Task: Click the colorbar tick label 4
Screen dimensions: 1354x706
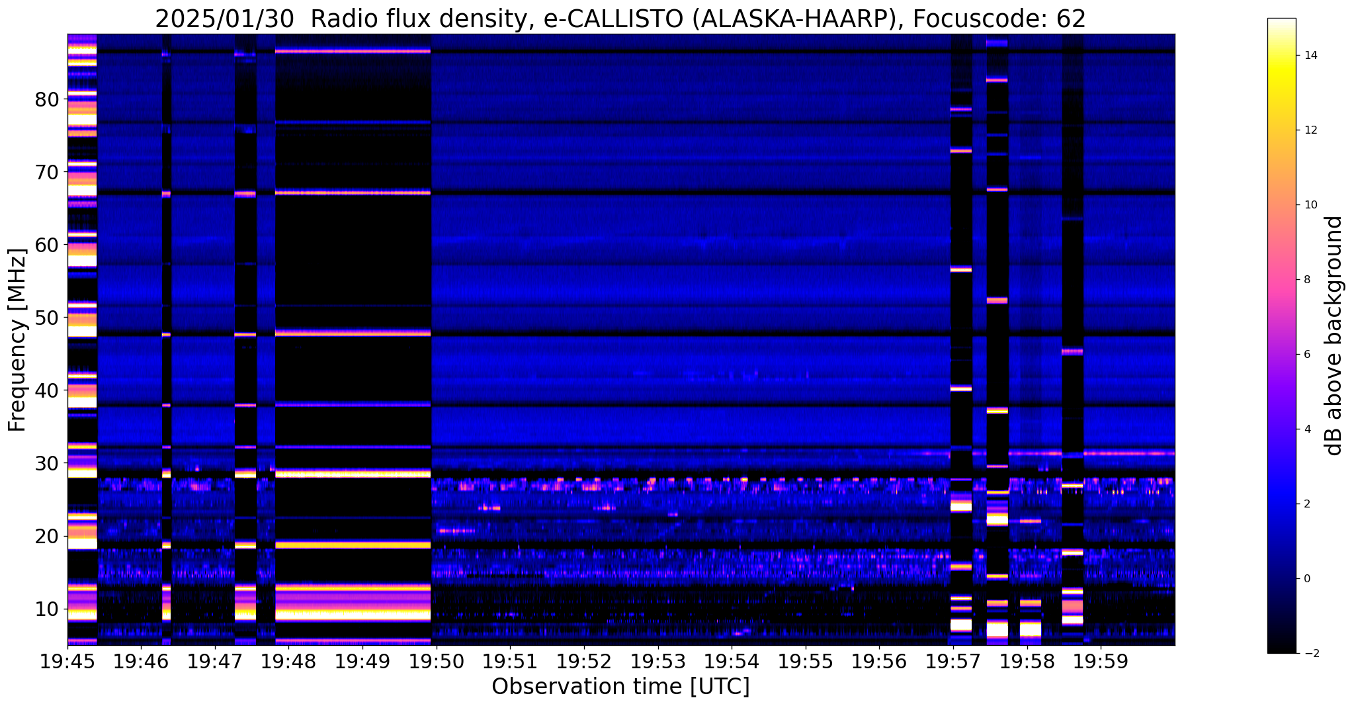Action: (1306, 429)
